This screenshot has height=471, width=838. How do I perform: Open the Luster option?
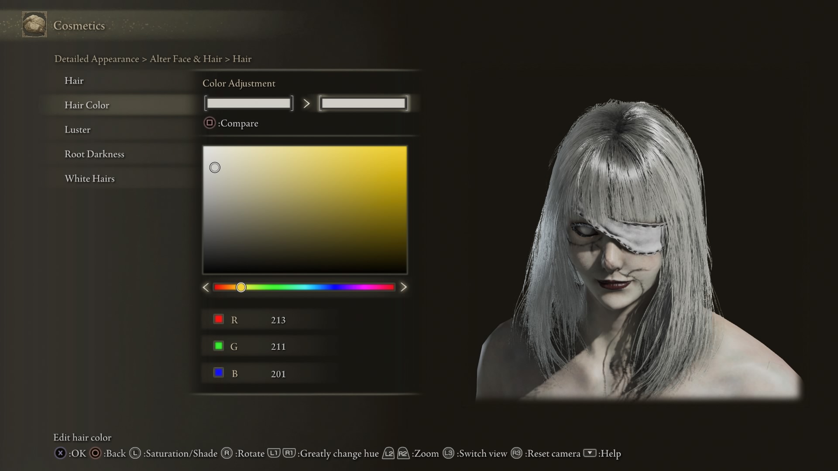(x=78, y=130)
